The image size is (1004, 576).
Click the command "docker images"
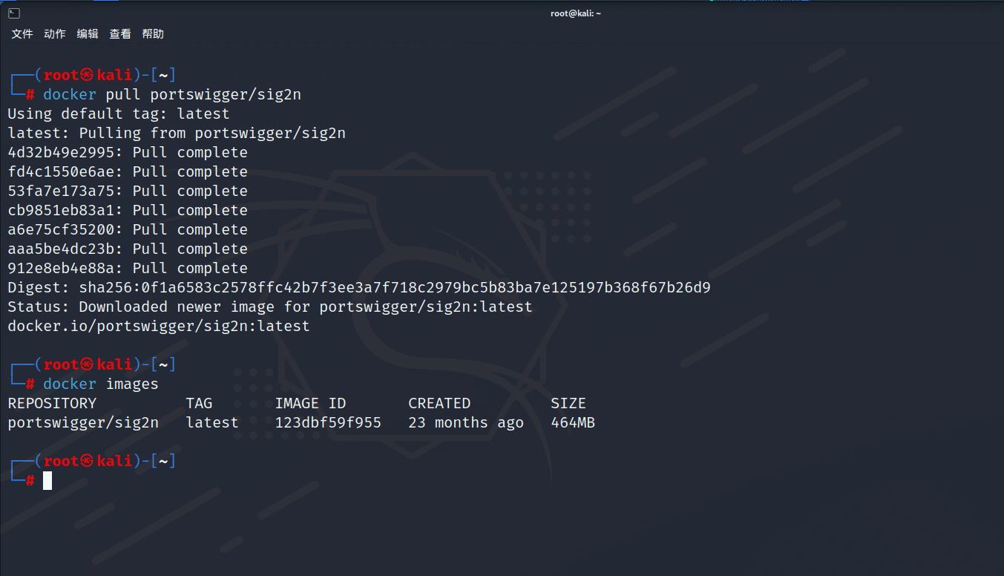[x=101, y=384]
